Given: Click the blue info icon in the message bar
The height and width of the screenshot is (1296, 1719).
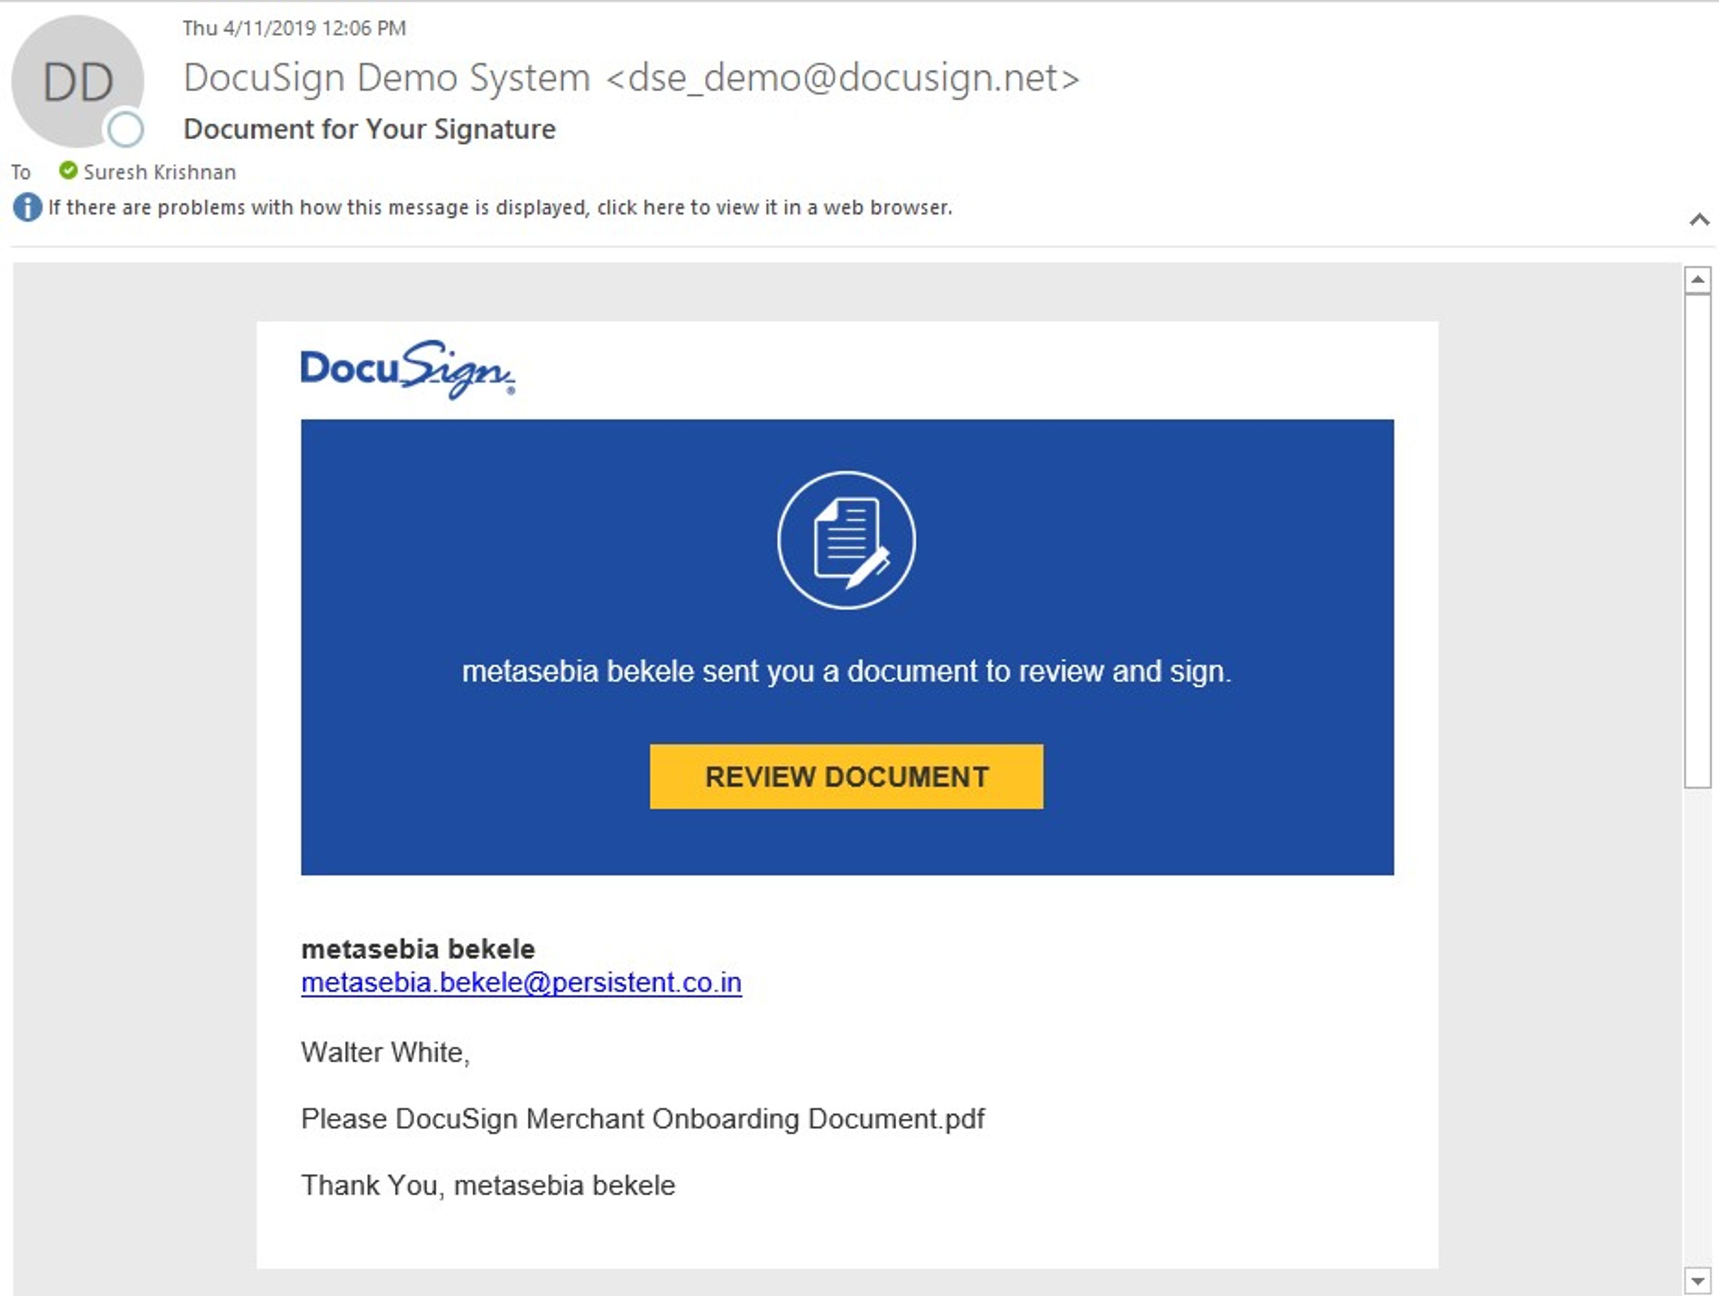Looking at the screenshot, I should coord(27,207).
